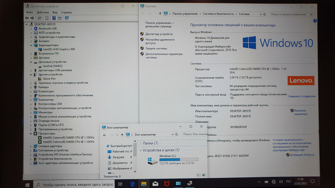Select Intel(R) UHD Graphics 600 device
Screen dimensions: 335x188
click(59, 49)
